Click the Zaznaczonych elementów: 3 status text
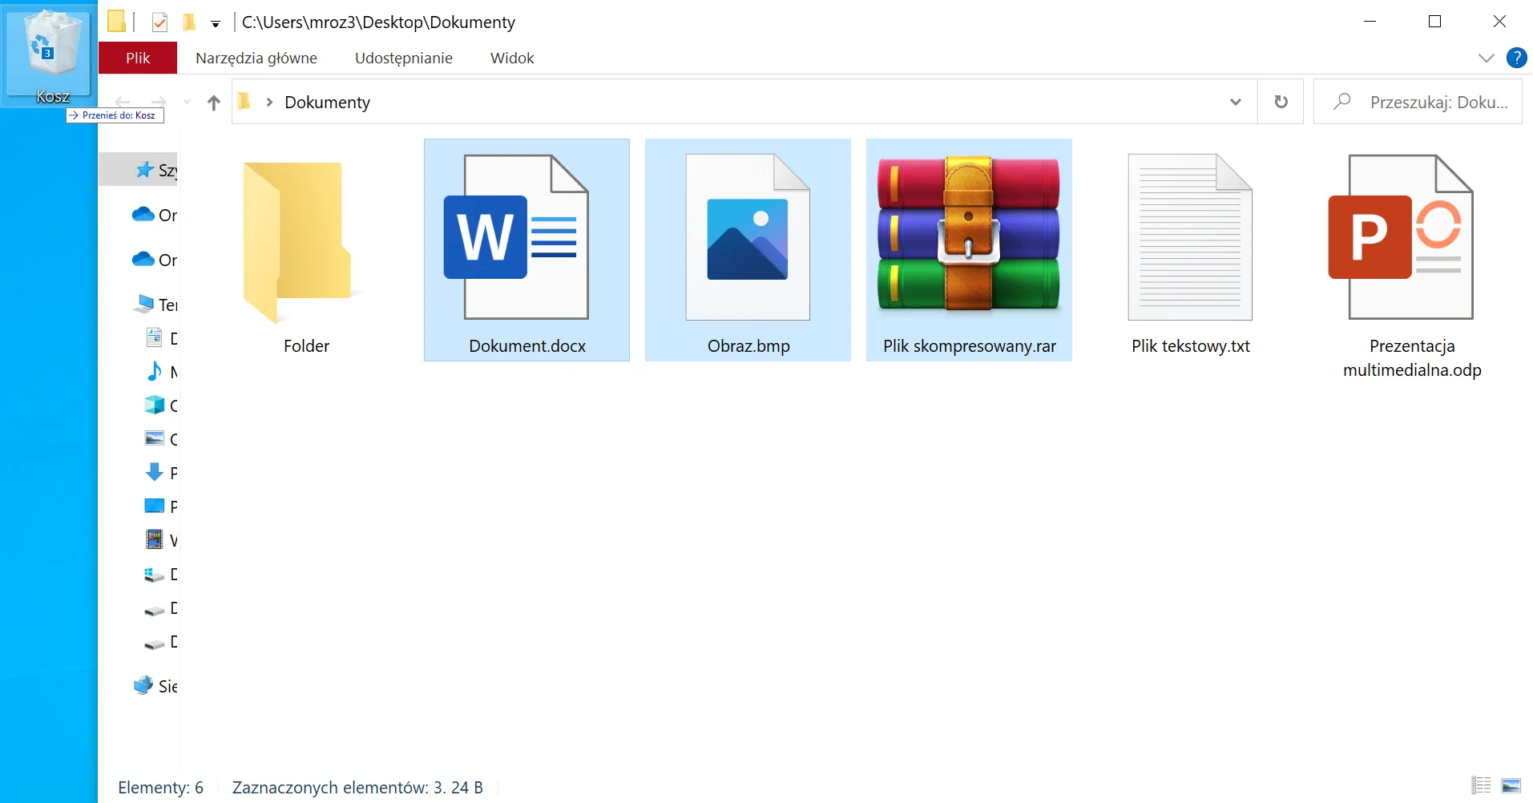 [x=357, y=788]
